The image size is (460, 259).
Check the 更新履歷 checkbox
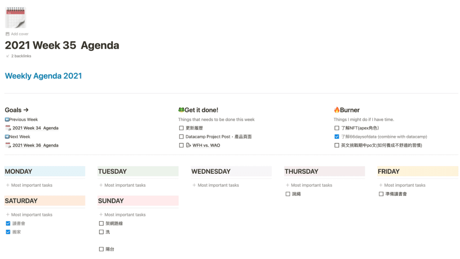click(x=181, y=128)
